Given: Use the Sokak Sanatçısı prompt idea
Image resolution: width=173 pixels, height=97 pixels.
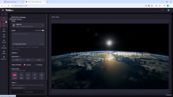Looking at the screenshot, I should point(20,47).
